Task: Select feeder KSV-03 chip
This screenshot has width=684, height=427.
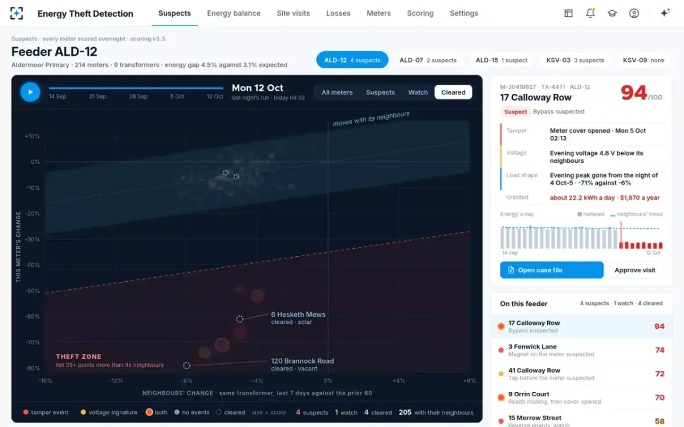Action: coord(575,60)
